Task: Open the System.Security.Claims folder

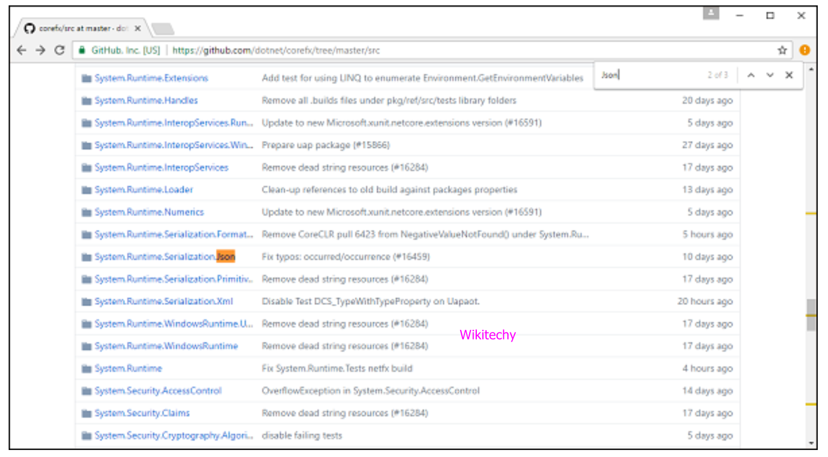Action: [x=142, y=413]
